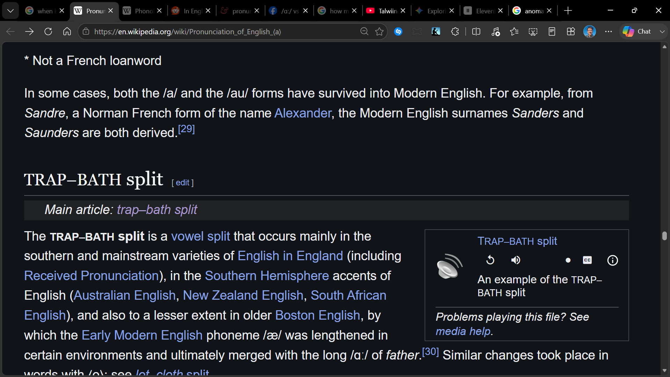Screen dimensions: 670x377
Task: Open the English in England link
Action: (x=290, y=256)
